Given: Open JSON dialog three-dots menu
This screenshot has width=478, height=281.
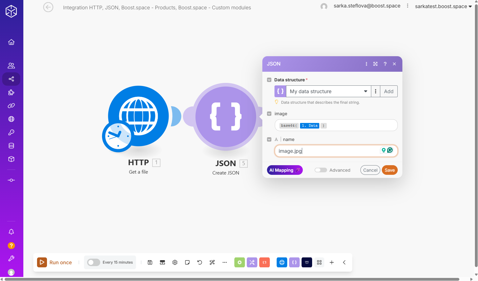Looking at the screenshot, I should click(x=366, y=64).
